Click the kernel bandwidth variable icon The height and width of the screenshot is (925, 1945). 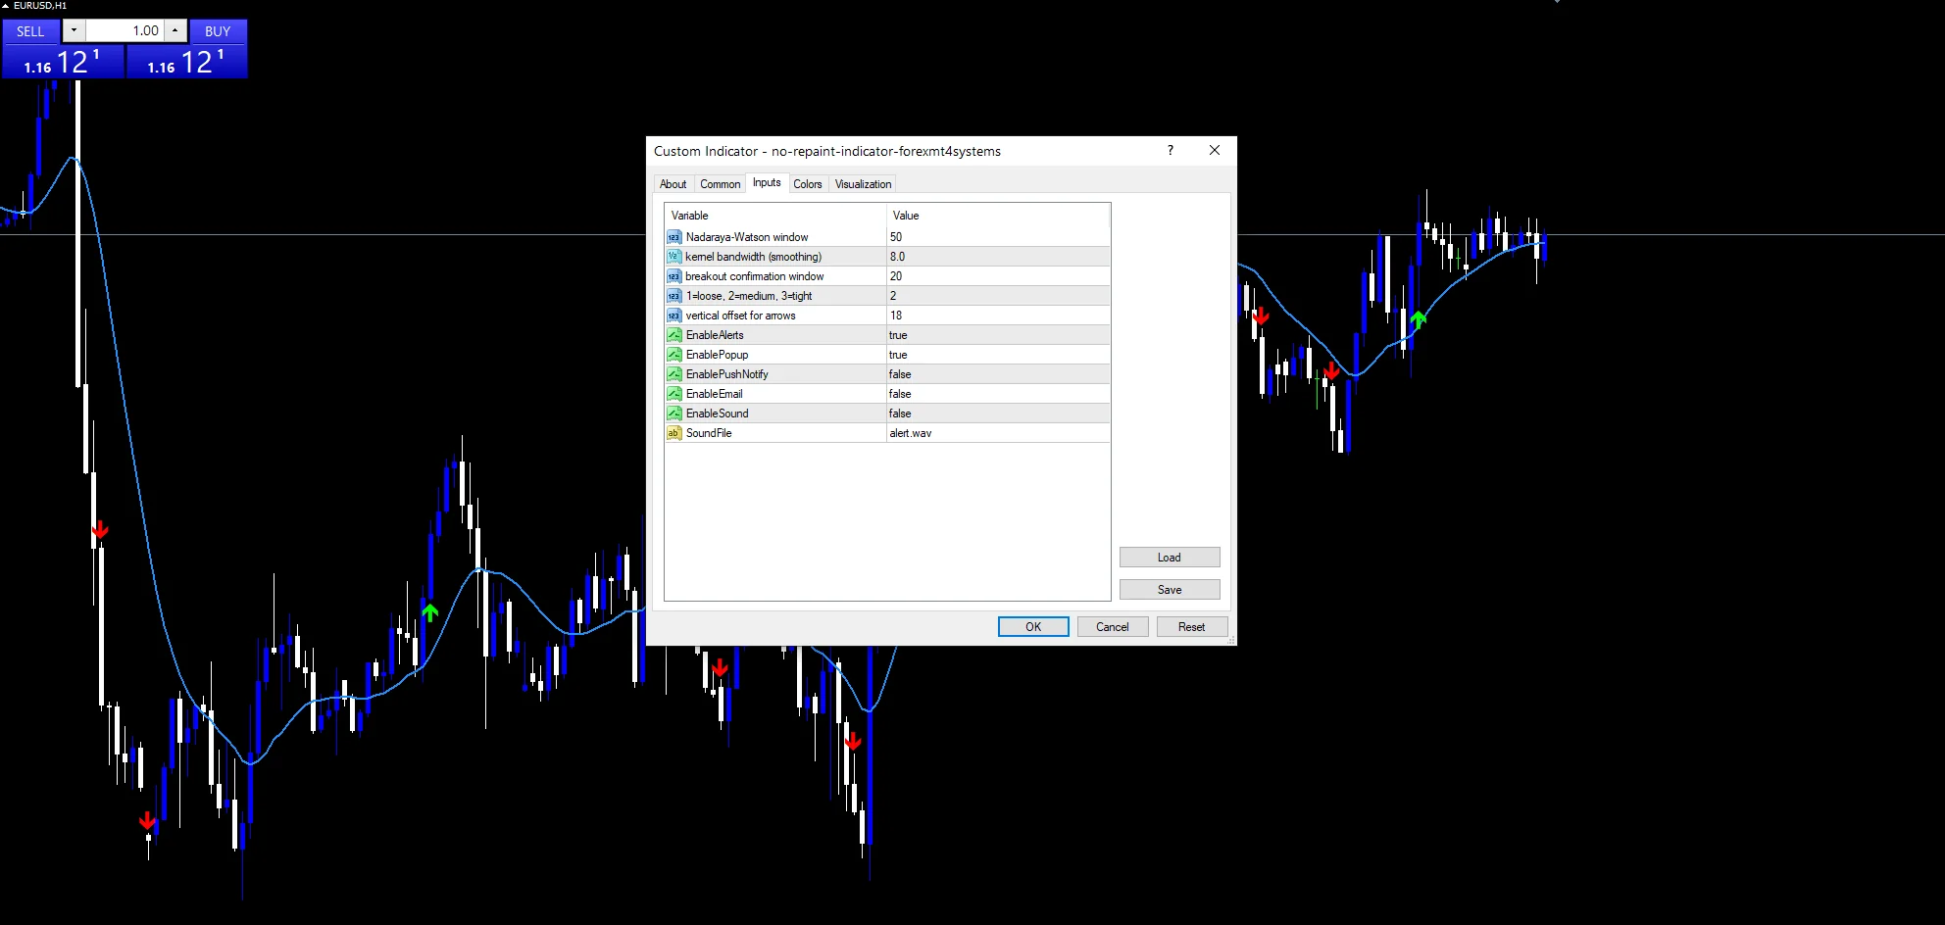coord(673,257)
